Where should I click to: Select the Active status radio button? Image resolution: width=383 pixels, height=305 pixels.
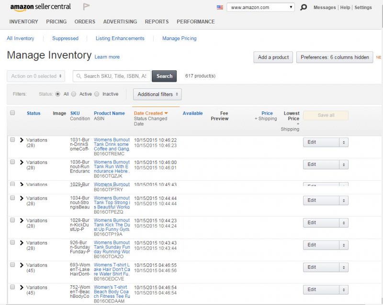pyautogui.click(x=74, y=94)
